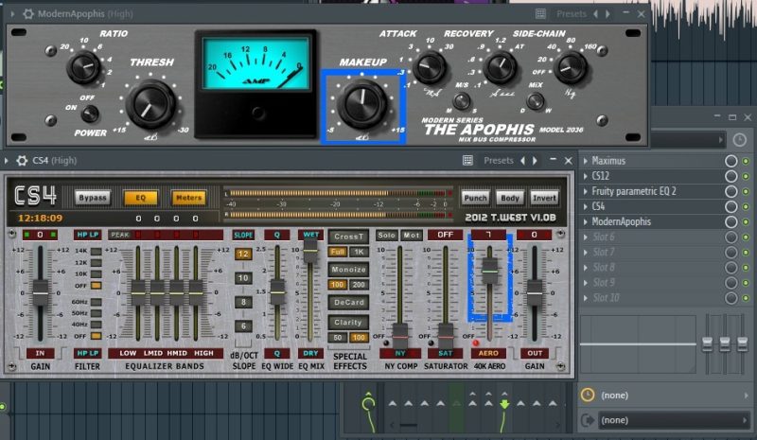Screen dimensions: 757x440
Task: Click the mix level knob for CS12 slot
Action: coord(731,176)
